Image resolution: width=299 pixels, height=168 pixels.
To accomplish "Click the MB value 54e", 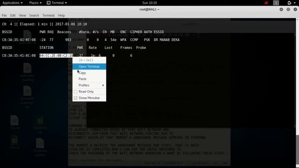I will tap(113, 40).
